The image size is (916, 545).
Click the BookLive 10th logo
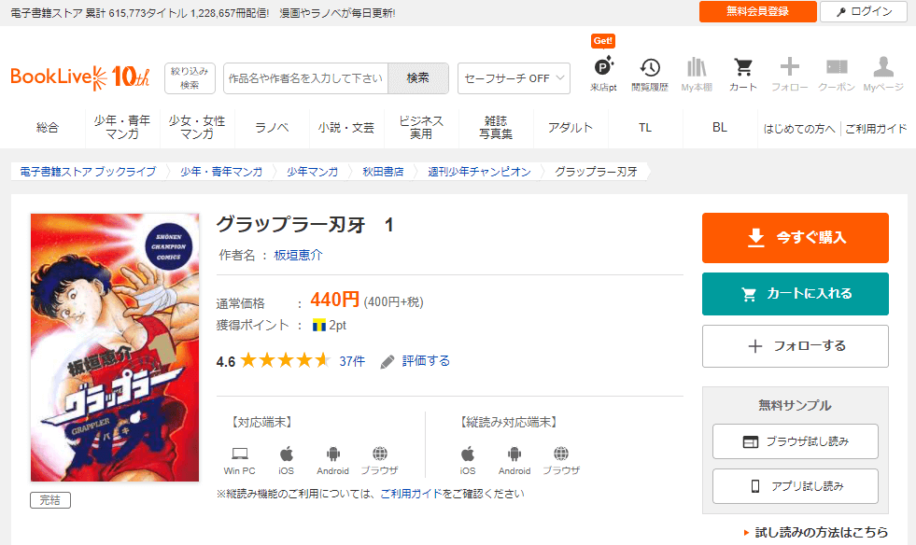[79, 77]
